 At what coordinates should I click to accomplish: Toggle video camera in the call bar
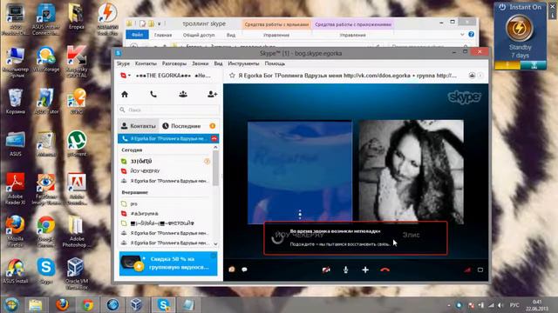326,270
